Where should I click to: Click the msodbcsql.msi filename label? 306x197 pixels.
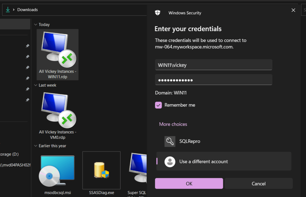(58, 193)
